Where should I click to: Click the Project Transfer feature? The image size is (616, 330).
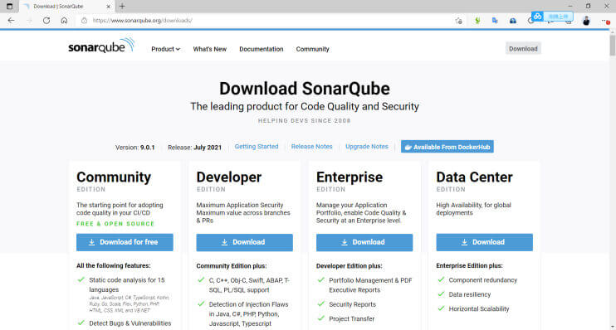coord(352,319)
